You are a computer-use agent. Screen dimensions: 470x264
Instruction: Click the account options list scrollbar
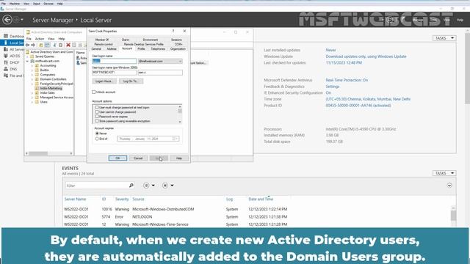coord(180,114)
